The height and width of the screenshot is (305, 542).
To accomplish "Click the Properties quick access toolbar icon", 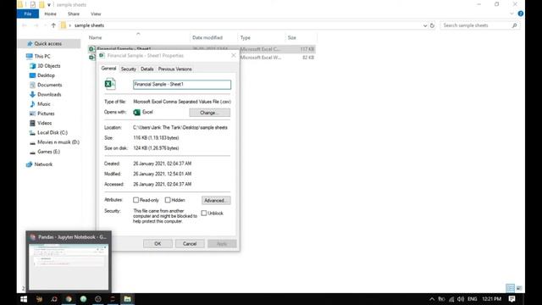I will [32, 4].
